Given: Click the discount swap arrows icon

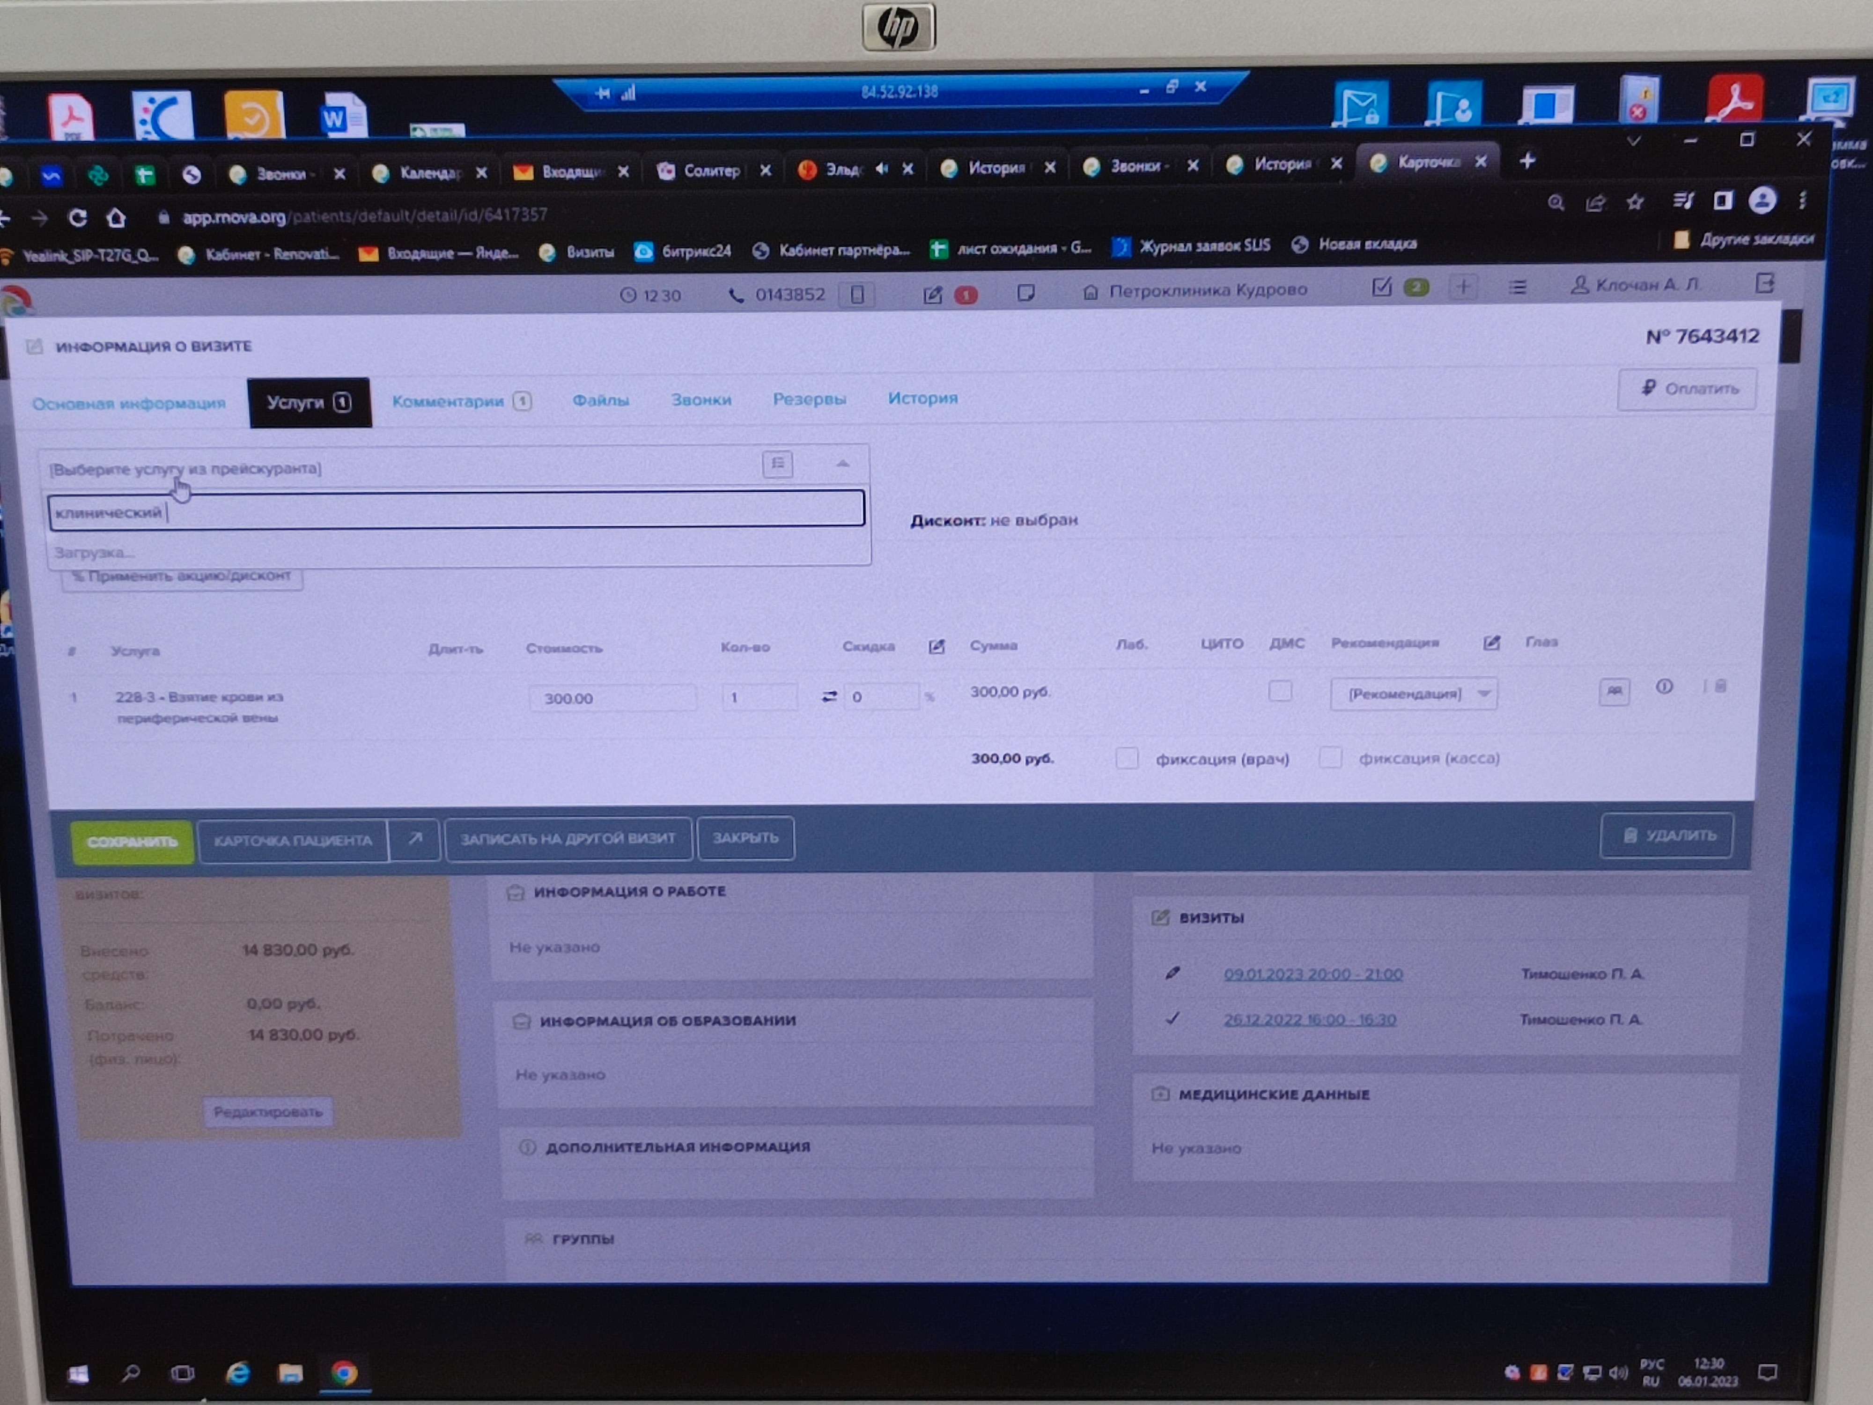Looking at the screenshot, I should pyautogui.click(x=829, y=696).
